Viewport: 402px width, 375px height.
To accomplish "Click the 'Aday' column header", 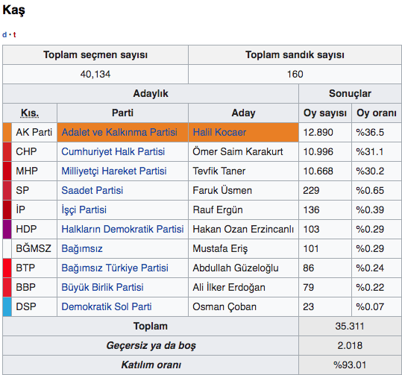I will 243,113.
